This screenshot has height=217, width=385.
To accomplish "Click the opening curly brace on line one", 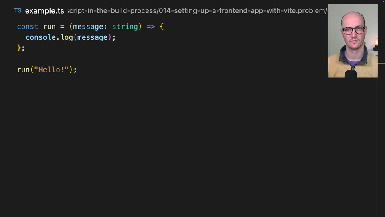I will (x=162, y=27).
